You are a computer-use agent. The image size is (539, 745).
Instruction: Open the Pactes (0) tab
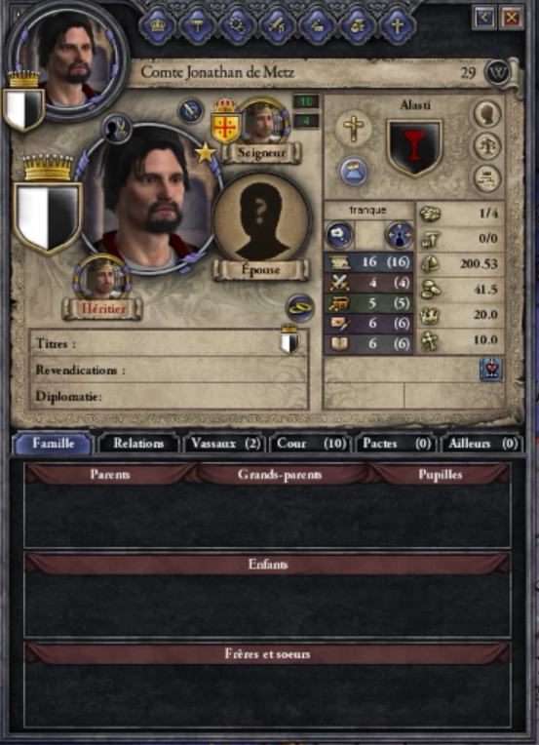coord(397,444)
